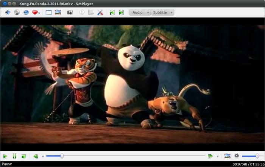Close the SMPlayer window
Viewport: 265px width, 167px height.
click(x=5, y=3)
